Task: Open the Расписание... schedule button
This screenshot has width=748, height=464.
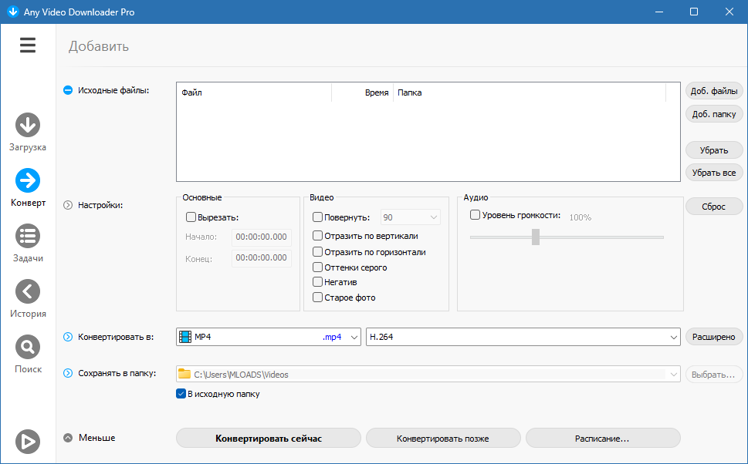Action: coord(603,439)
